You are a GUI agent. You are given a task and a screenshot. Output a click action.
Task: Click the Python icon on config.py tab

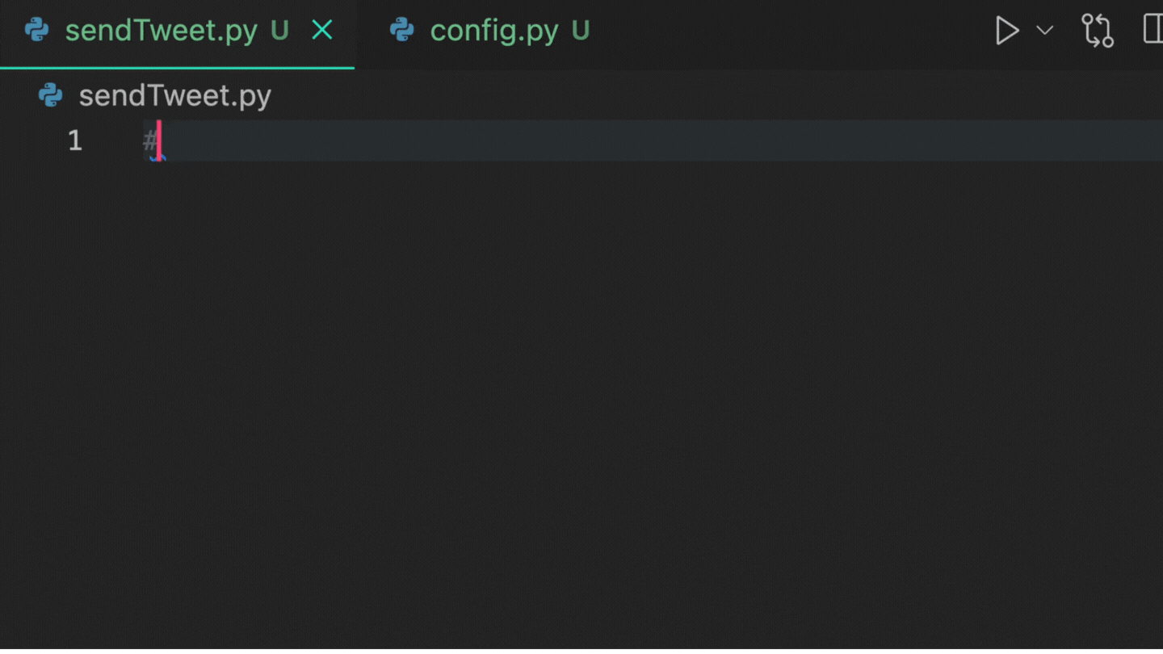(x=402, y=31)
